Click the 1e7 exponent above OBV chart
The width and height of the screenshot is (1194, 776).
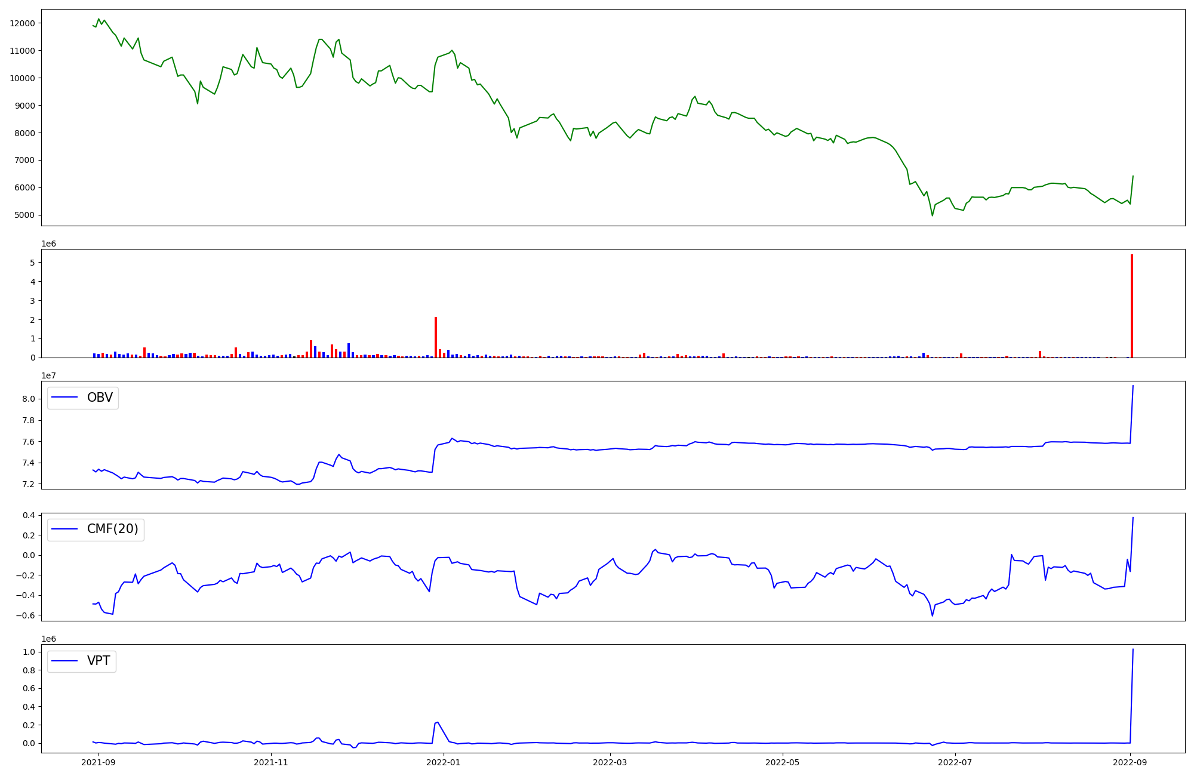pos(49,375)
